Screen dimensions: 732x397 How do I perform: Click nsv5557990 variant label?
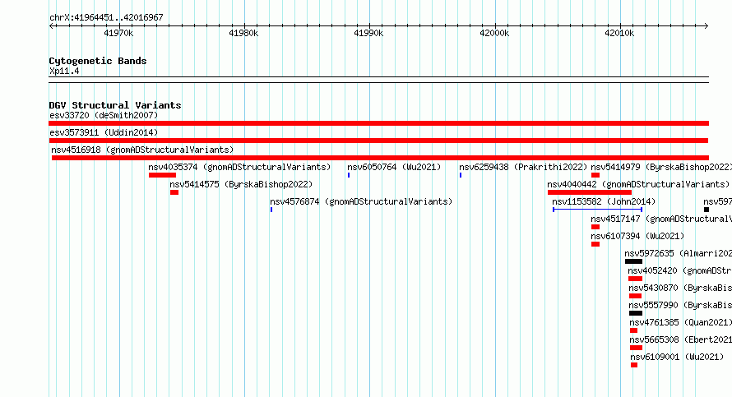coord(680,305)
